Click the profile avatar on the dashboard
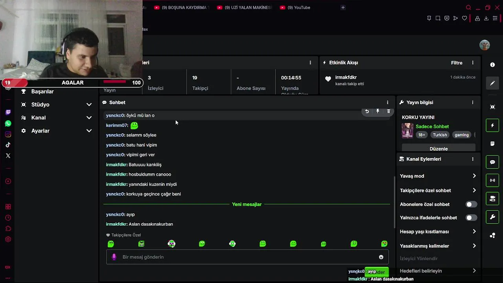This screenshot has height=283, width=503. (485, 45)
